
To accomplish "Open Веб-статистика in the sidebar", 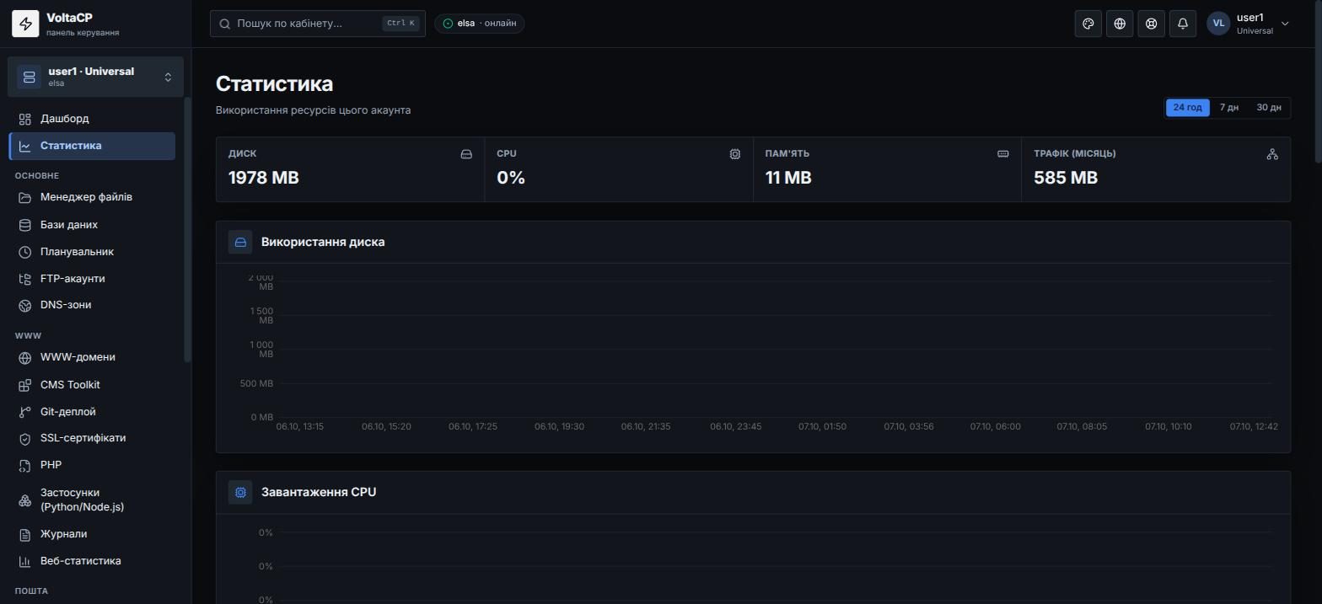I will click(x=92, y=561).
